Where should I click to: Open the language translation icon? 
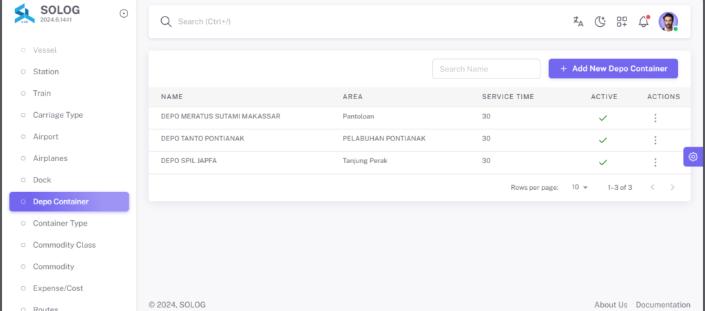pyautogui.click(x=578, y=21)
